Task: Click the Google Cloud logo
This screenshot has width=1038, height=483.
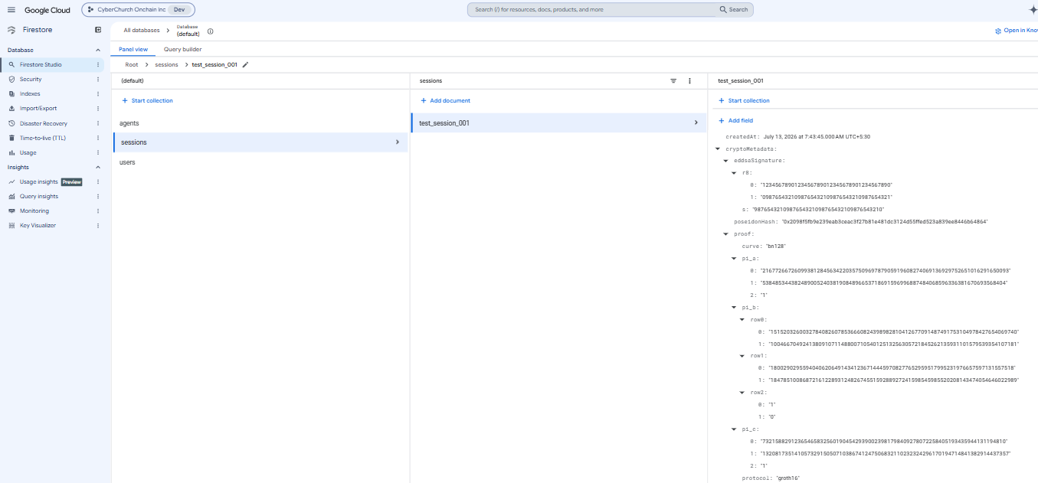Action: tap(47, 10)
